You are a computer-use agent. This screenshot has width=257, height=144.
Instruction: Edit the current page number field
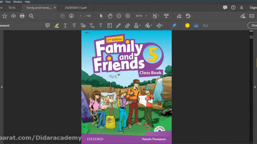tap(81, 16)
